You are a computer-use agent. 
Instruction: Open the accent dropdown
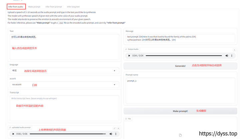point(114,85)
